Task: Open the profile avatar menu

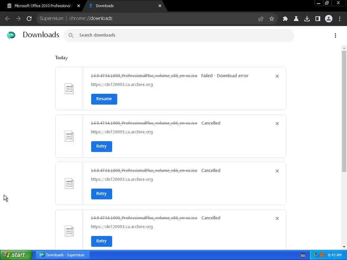Action: 329,19
